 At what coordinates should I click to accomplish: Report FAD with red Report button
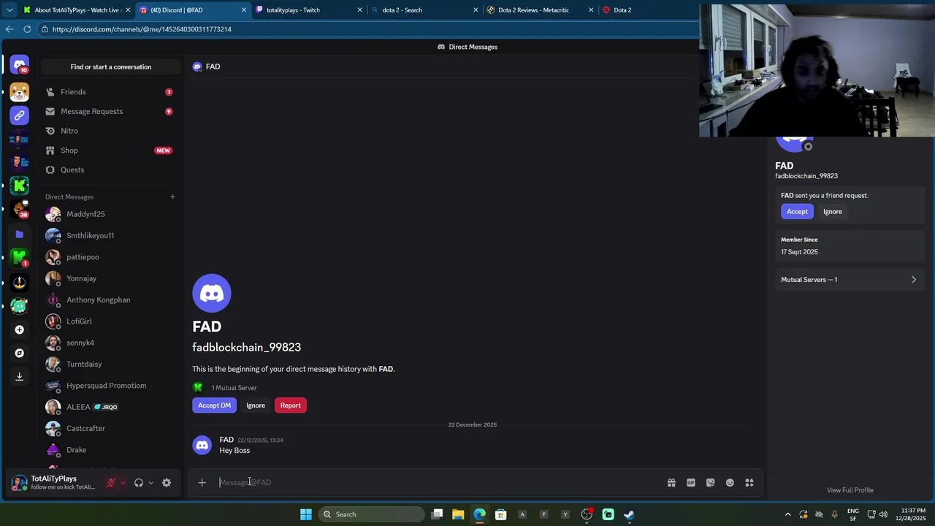[291, 405]
